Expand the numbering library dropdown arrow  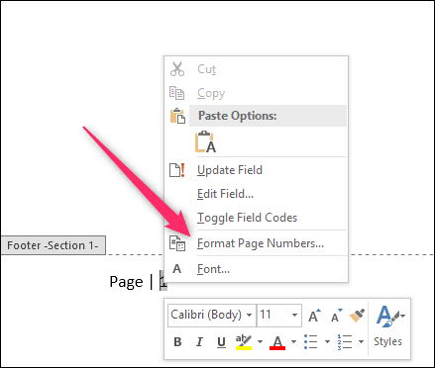(x=361, y=341)
